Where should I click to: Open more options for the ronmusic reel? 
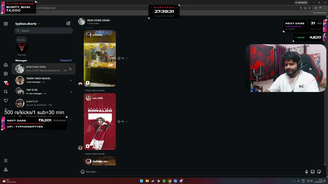click(127, 58)
